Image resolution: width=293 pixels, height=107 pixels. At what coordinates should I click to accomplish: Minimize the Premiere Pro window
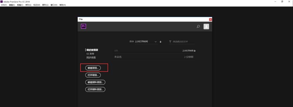coord(275,2)
